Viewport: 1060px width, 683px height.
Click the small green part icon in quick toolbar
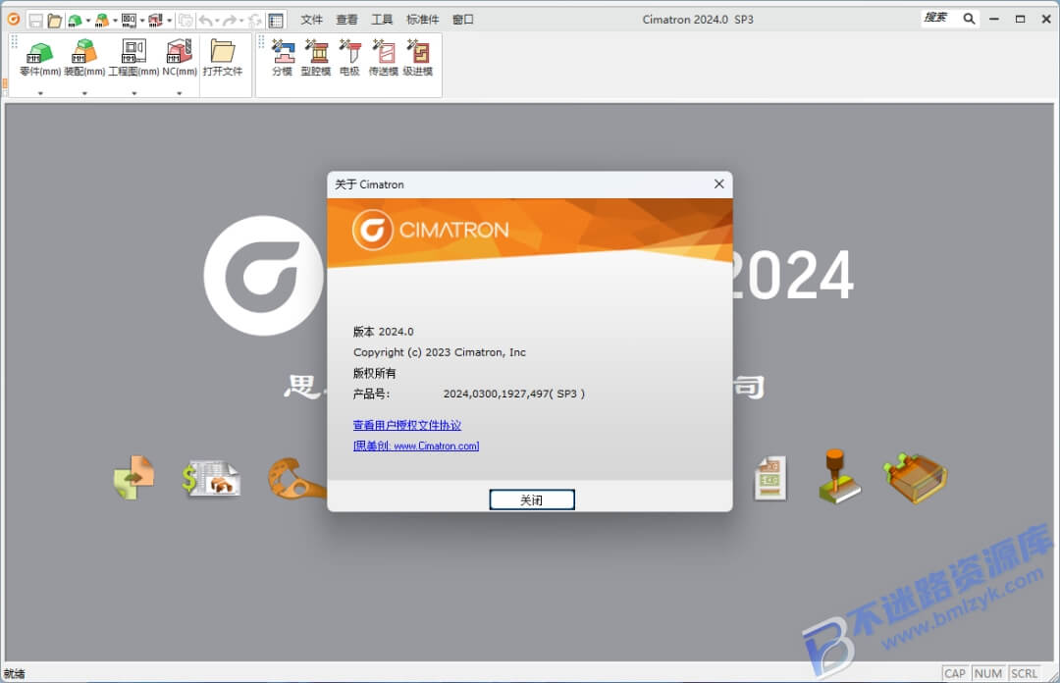pyautogui.click(x=75, y=21)
